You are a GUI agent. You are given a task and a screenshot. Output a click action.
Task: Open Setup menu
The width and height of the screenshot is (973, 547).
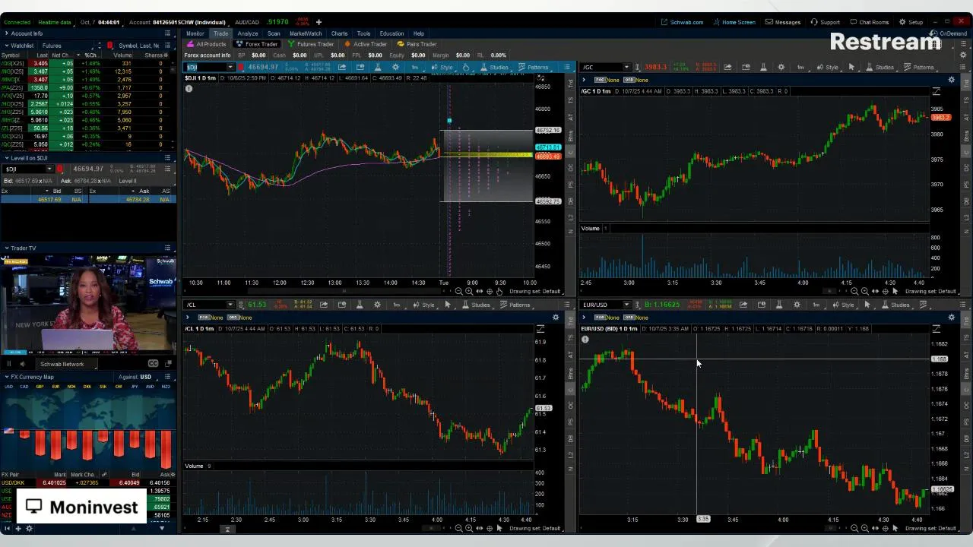click(911, 22)
